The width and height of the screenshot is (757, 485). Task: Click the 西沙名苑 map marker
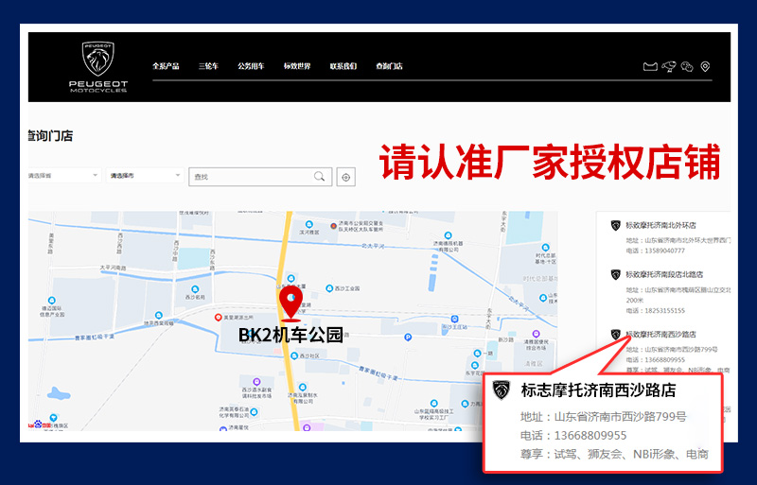pos(195,289)
